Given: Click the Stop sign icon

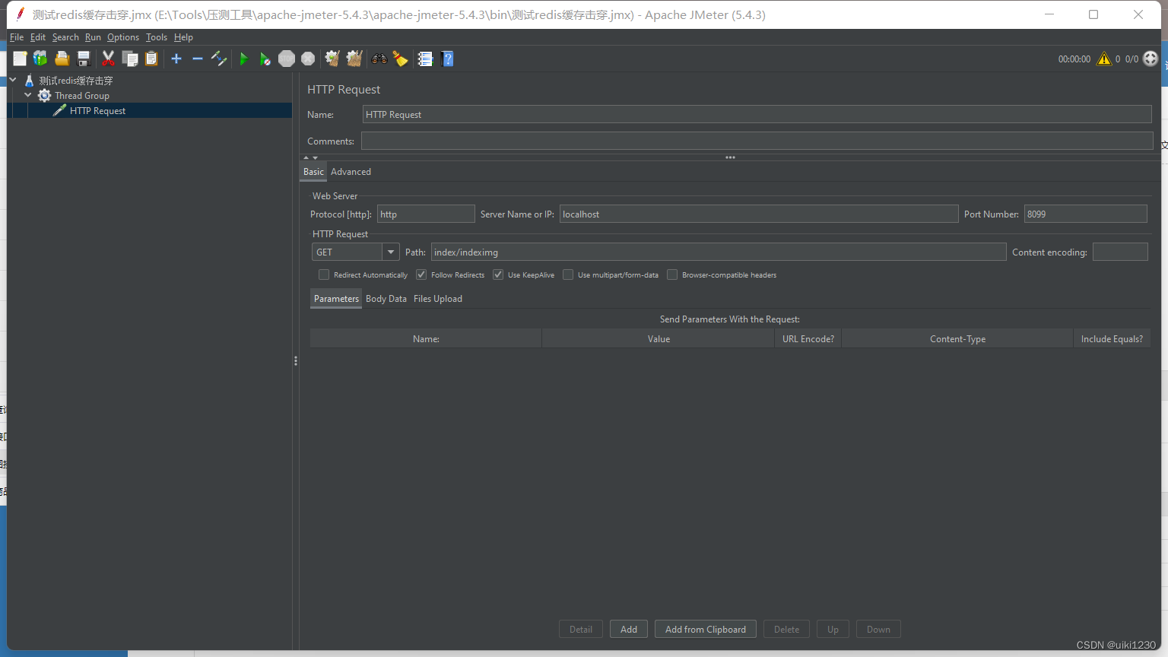Looking at the screenshot, I should point(287,59).
